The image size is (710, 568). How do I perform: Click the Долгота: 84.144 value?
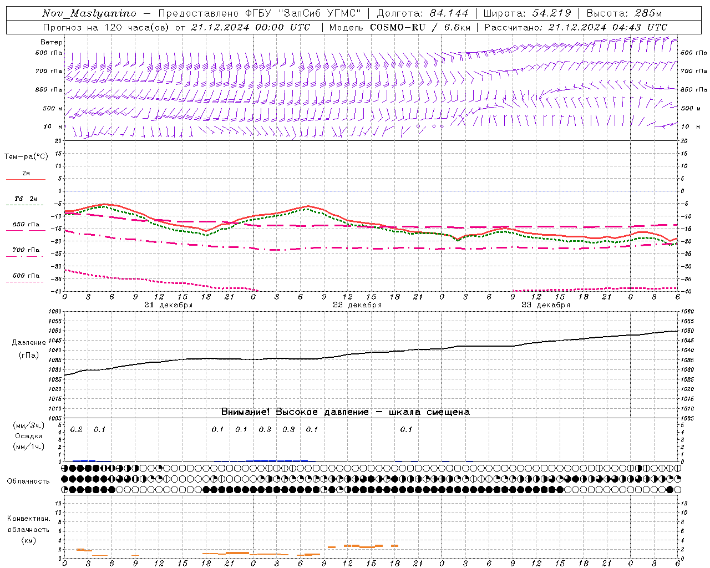tap(422, 13)
